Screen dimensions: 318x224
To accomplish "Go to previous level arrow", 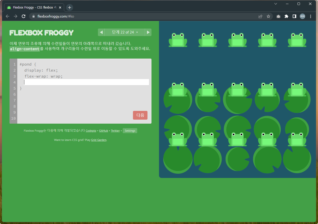I will pyautogui.click(x=101, y=32).
